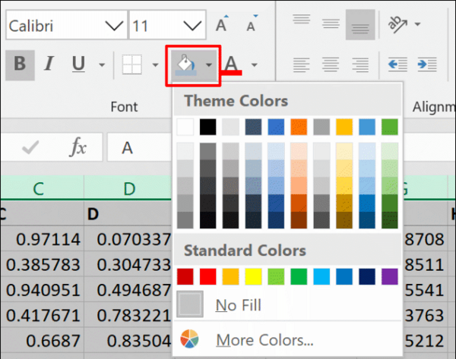Click the Font Color A icon
The width and height of the screenshot is (456, 359).
pyautogui.click(x=232, y=65)
